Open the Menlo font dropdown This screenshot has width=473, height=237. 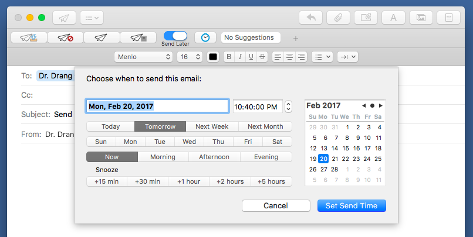pos(143,57)
